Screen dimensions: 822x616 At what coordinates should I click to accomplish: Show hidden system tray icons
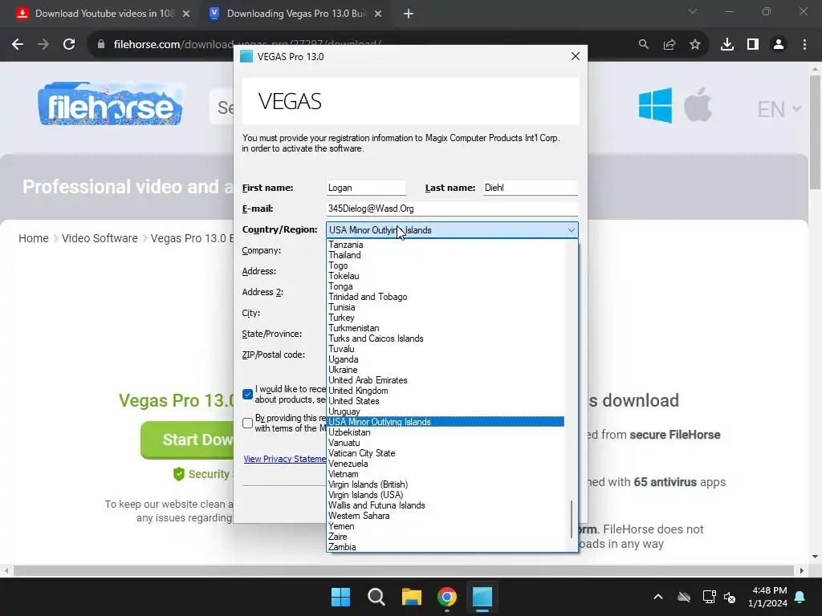pyautogui.click(x=658, y=597)
